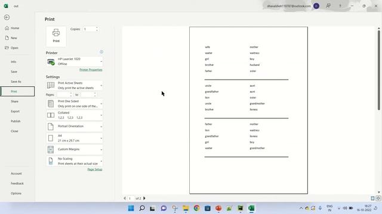Image resolution: width=382 pixels, height=214 pixels.
Task: Choose Close in the sidebar
Action: [14, 131]
